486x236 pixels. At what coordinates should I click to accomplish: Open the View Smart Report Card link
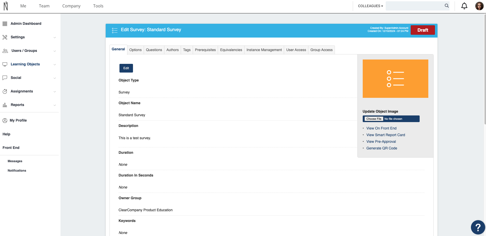tap(386, 135)
